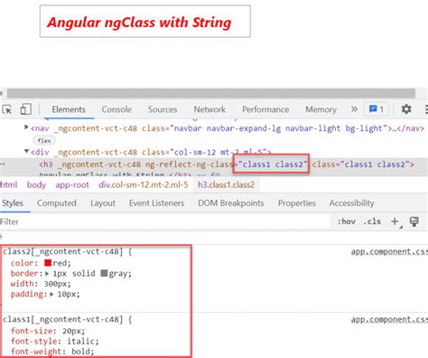Toggle the rendering emulation paintbrush icon
The width and height of the screenshot is (428, 358).
click(414, 221)
